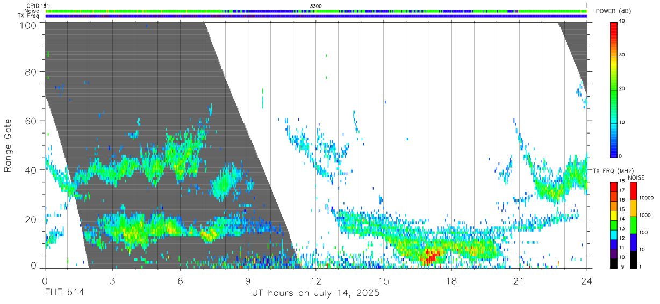This screenshot has height=304, width=660.
Task: Click the red high-power echo near 17 UT
Action: click(x=429, y=256)
